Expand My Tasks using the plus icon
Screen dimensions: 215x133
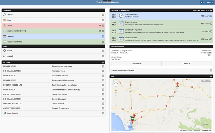[x=103, y=62]
